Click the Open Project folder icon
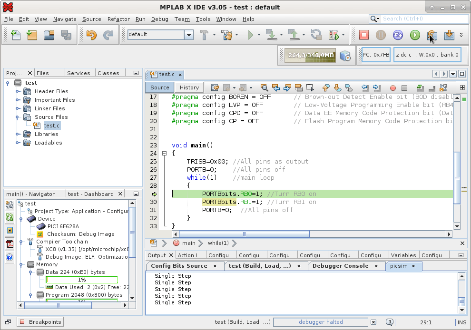The height and width of the screenshot is (330, 471). (49, 35)
